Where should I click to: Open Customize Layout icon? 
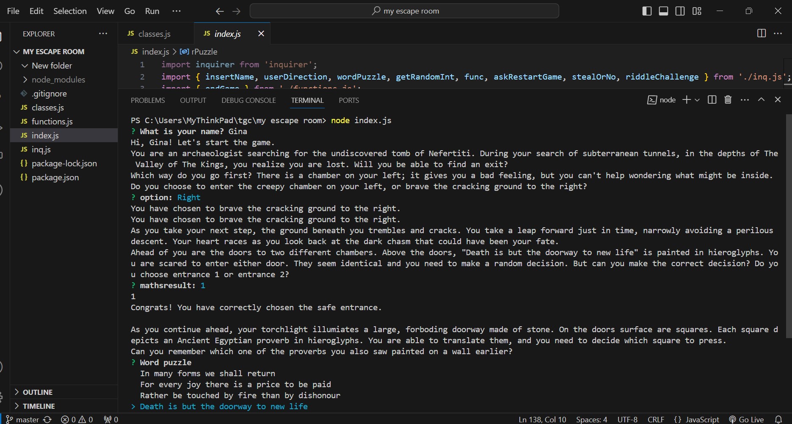(x=697, y=11)
